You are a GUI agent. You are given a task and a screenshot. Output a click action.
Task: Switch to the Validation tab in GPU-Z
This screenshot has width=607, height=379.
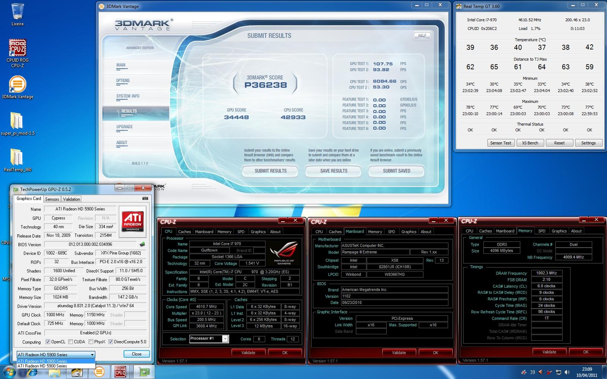click(72, 199)
